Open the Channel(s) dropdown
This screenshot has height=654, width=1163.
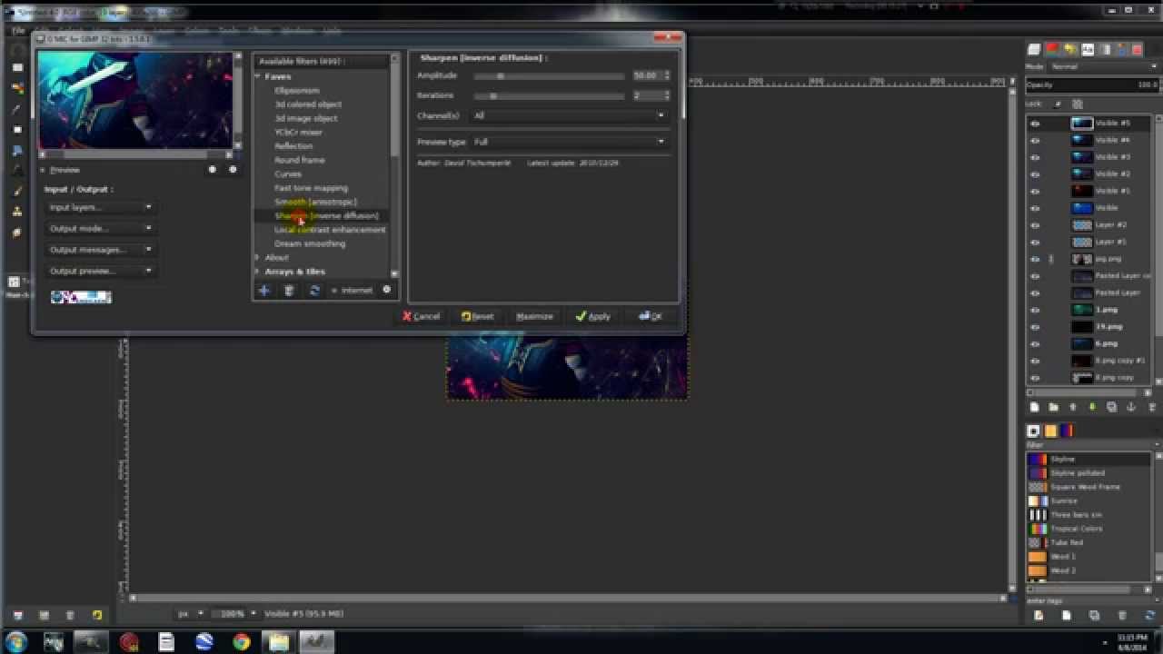point(570,115)
